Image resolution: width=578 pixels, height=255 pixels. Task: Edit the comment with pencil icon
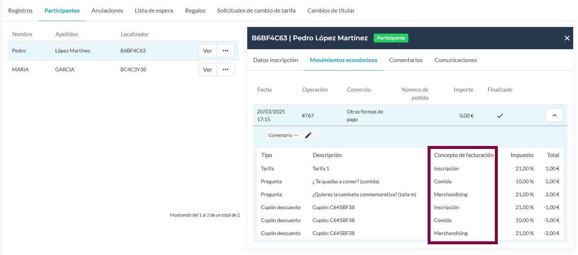[x=308, y=135]
